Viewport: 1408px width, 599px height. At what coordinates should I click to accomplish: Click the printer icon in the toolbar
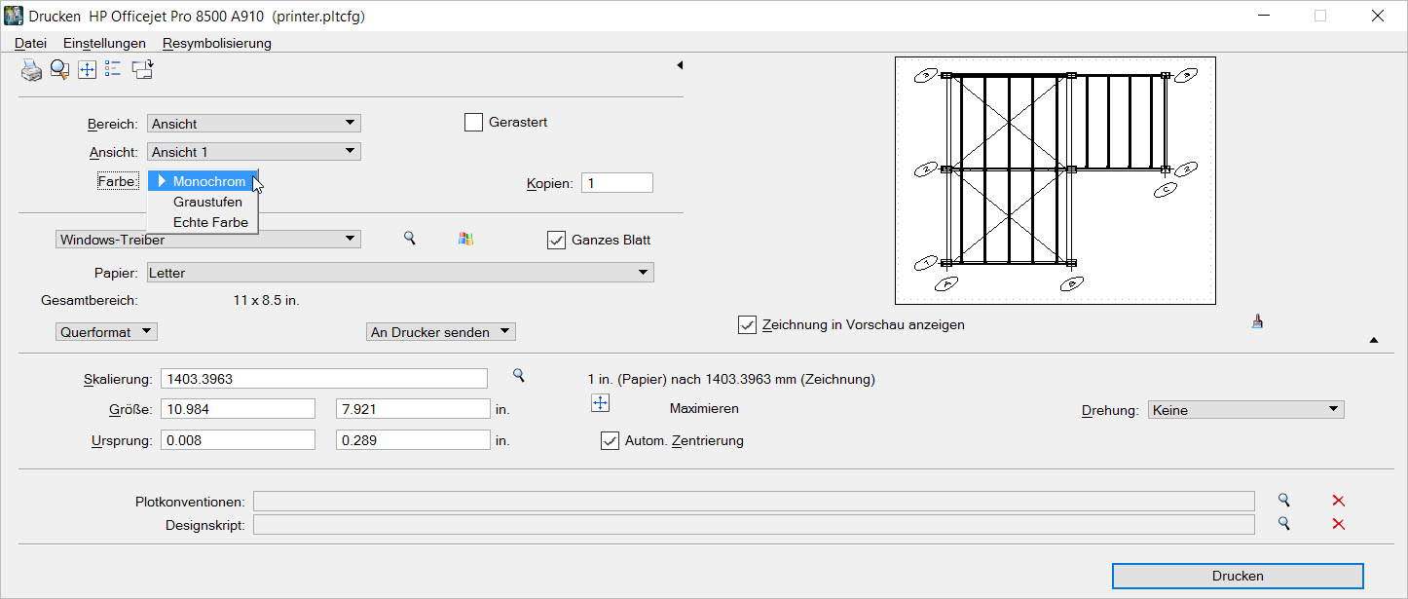(x=32, y=69)
